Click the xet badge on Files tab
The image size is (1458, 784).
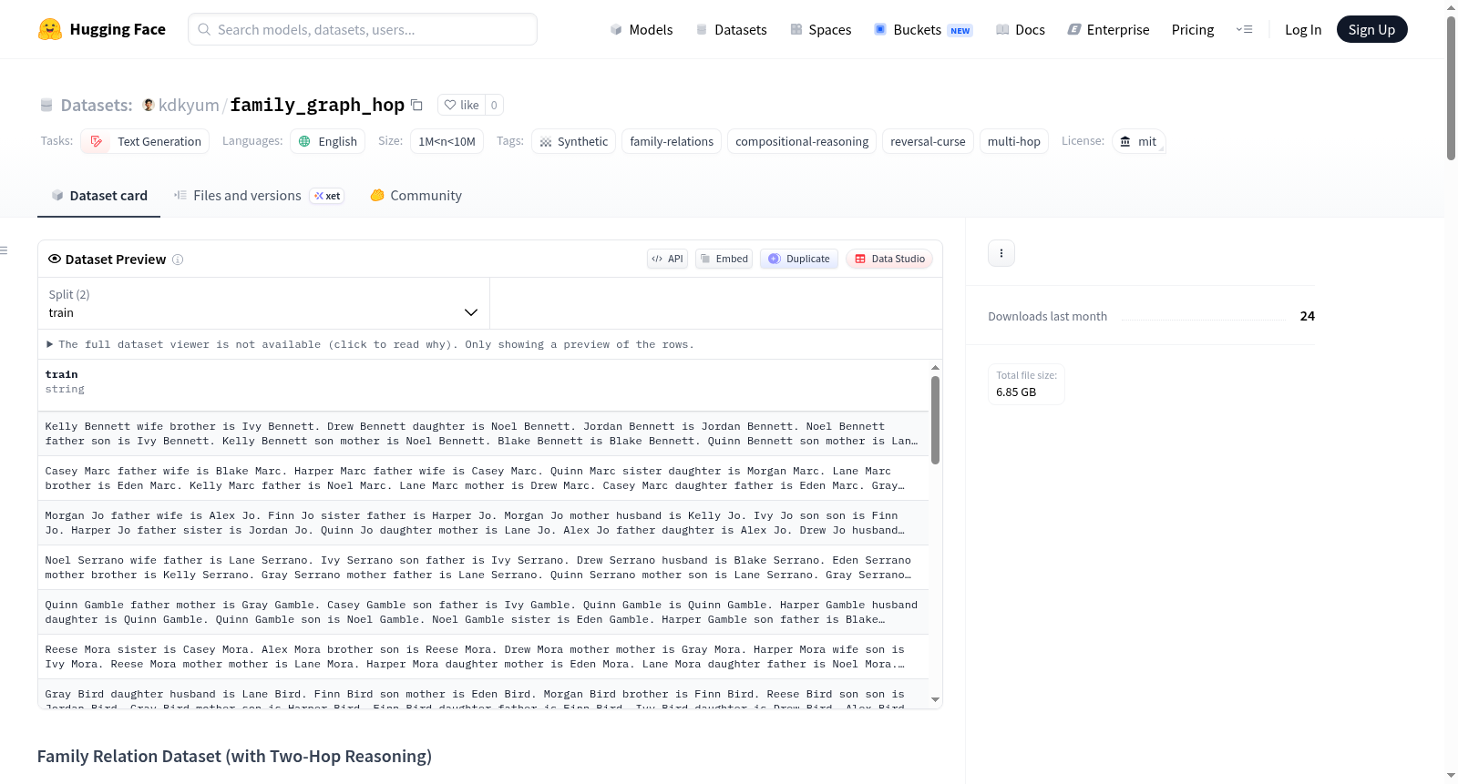point(327,196)
